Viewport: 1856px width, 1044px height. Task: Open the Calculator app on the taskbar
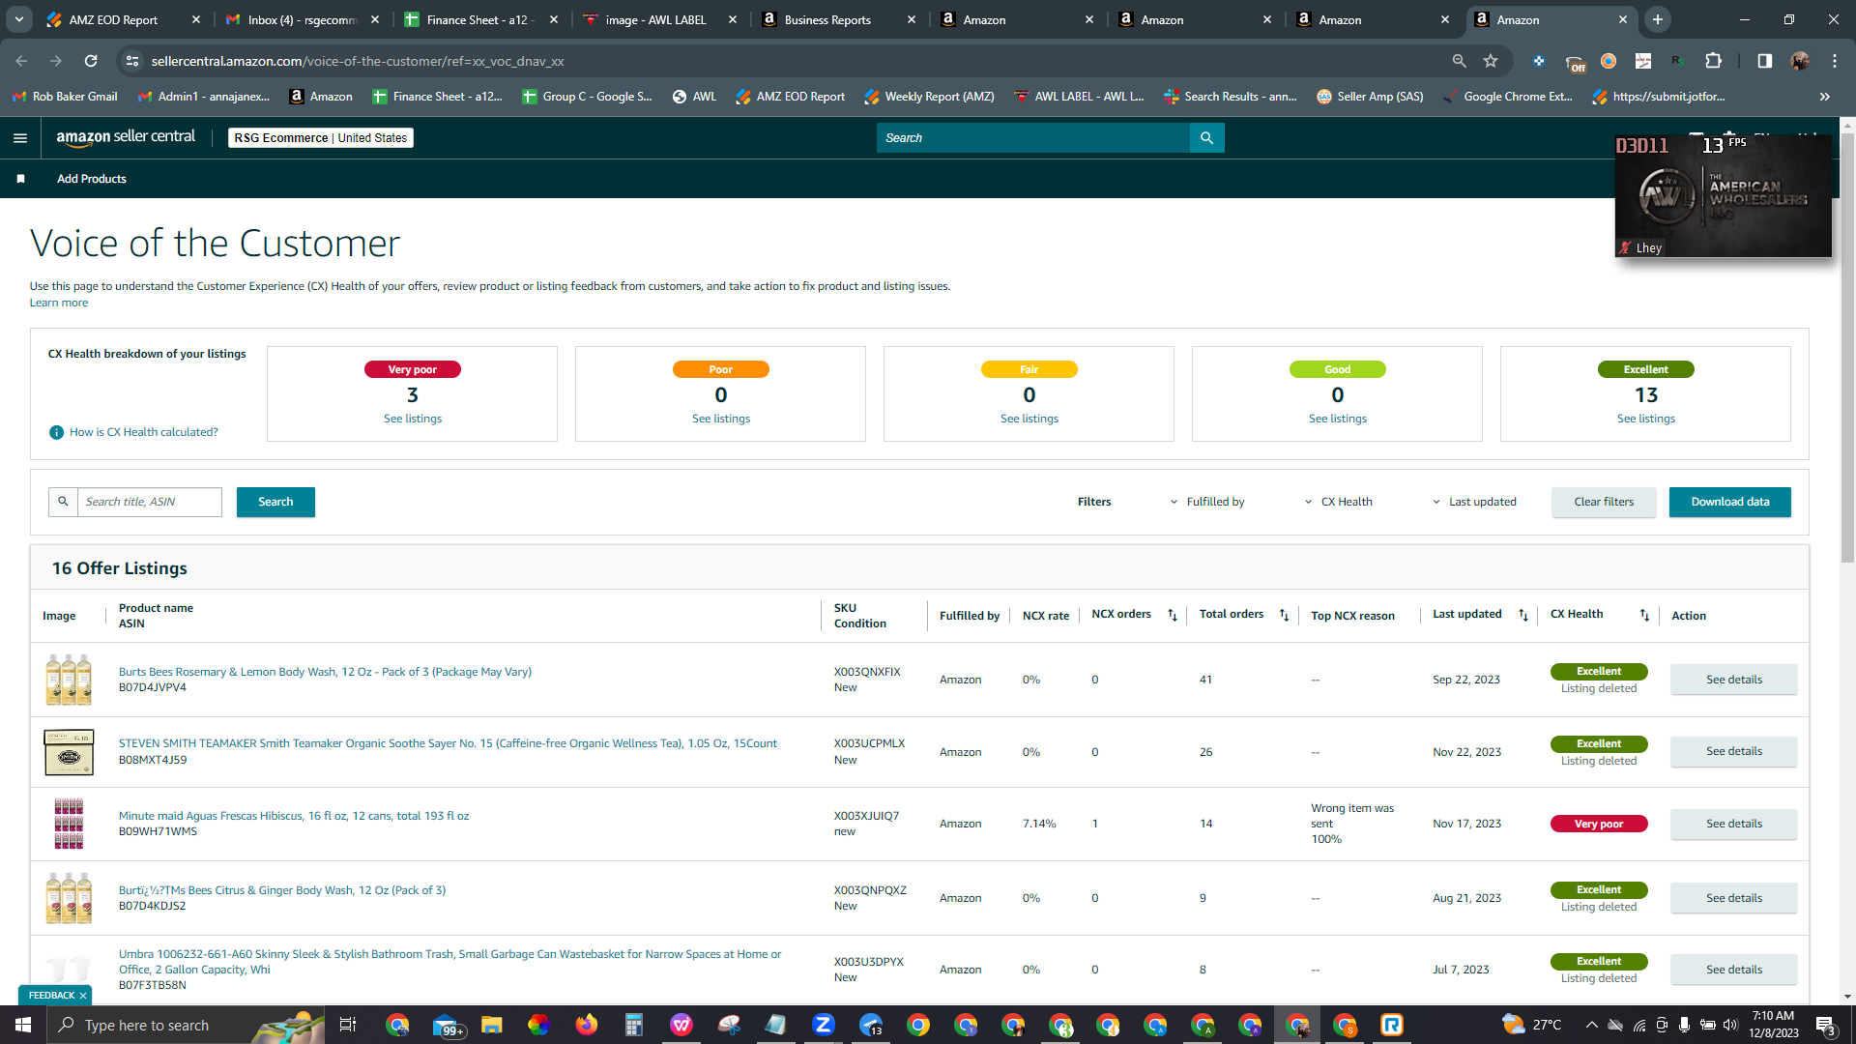pyautogui.click(x=634, y=1025)
